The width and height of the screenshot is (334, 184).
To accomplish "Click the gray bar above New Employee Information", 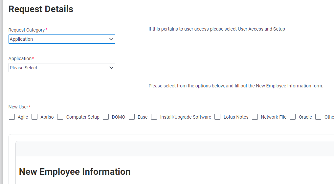I will 175,149.
